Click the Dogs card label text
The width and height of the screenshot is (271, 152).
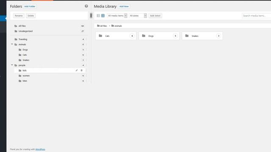(151, 36)
